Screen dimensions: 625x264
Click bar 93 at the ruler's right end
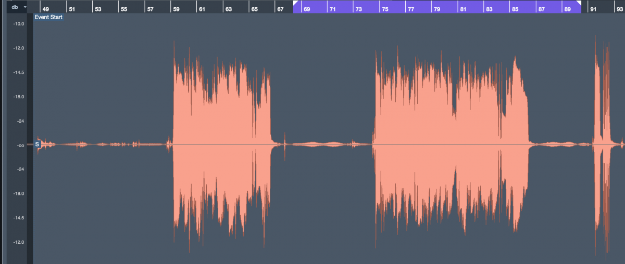(x=618, y=9)
